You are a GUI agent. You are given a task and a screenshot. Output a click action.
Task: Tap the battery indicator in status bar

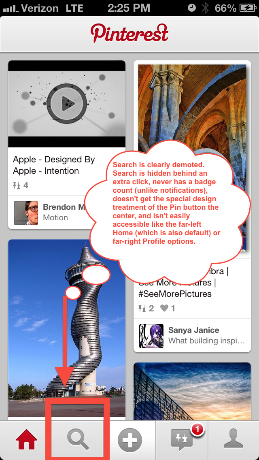click(x=248, y=8)
